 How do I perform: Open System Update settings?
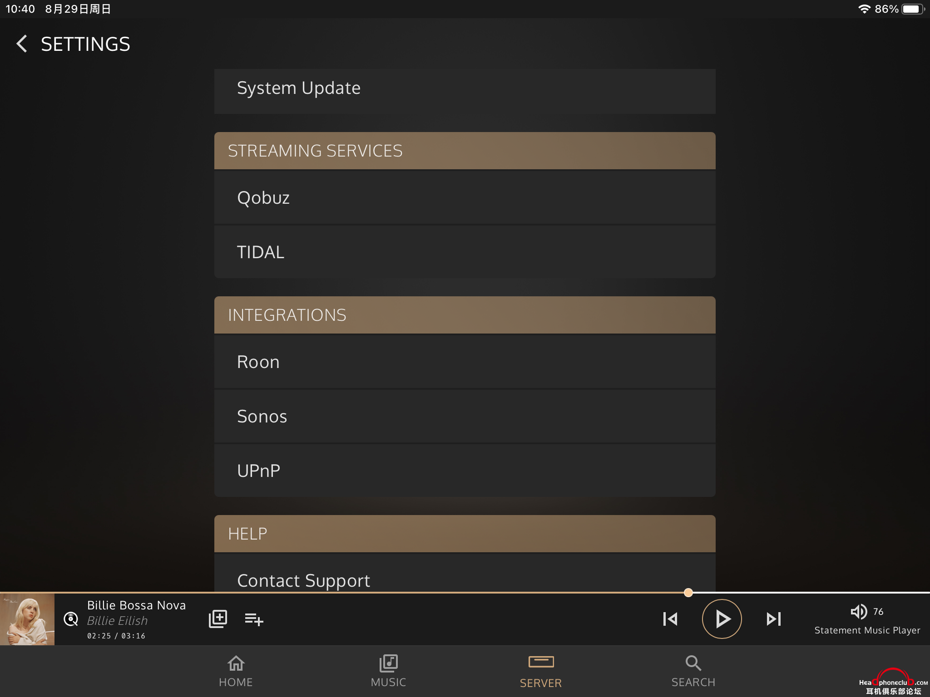click(465, 91)
